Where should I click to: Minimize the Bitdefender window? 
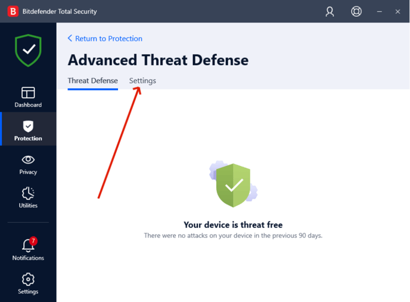click(x=379, y=11)
